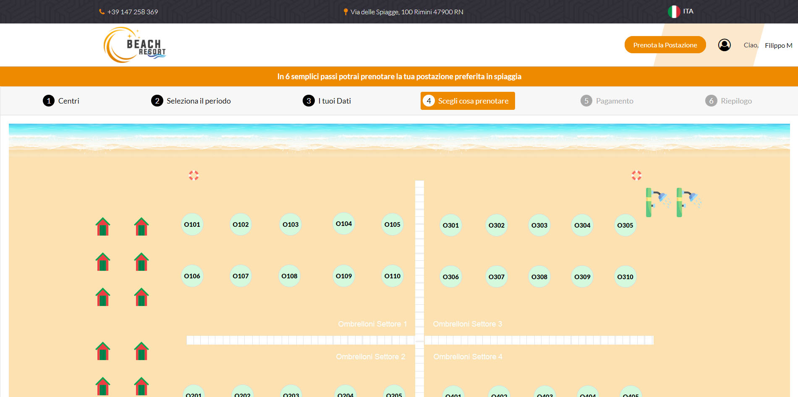Image resolution: width=798 pixels, height=397 pixels.
Task: Go to step 1 Centri
Action: (x=61, y=101)
